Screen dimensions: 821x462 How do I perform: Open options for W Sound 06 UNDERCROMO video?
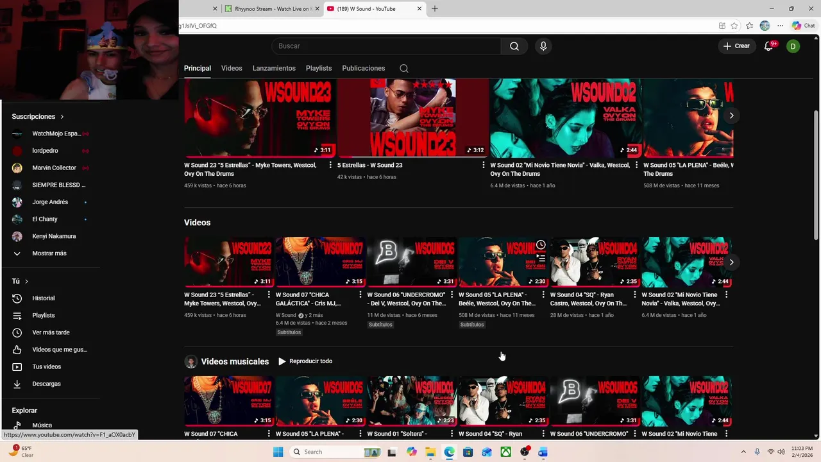point(452,295)
